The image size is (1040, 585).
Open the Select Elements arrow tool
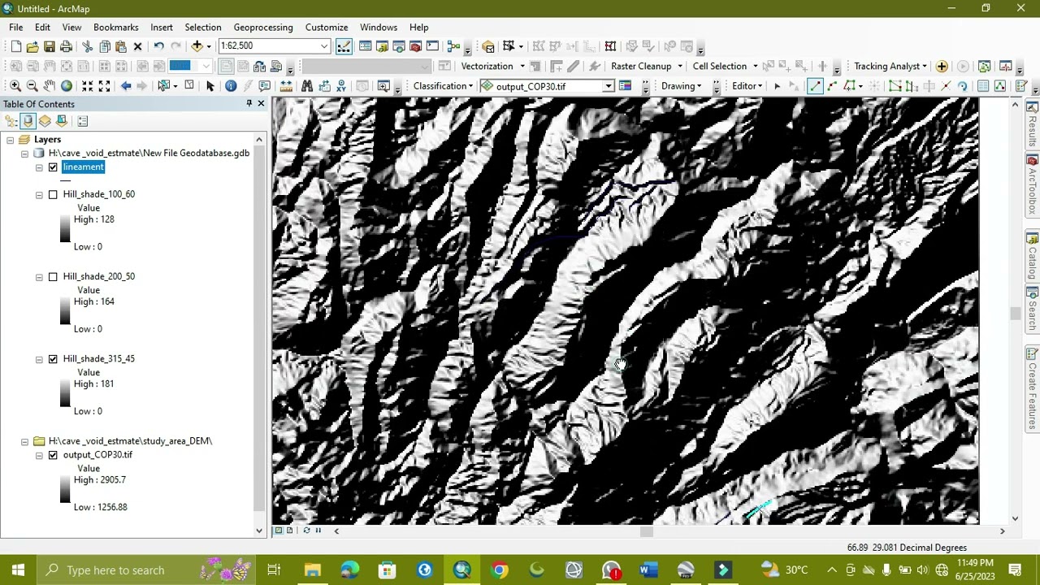(x=210, y=86)
